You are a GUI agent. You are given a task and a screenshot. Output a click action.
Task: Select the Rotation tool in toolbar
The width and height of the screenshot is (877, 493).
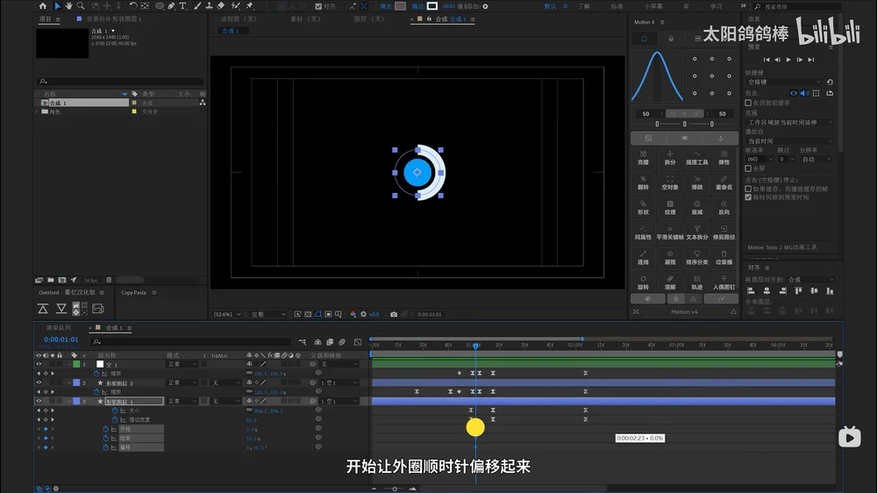133,6
